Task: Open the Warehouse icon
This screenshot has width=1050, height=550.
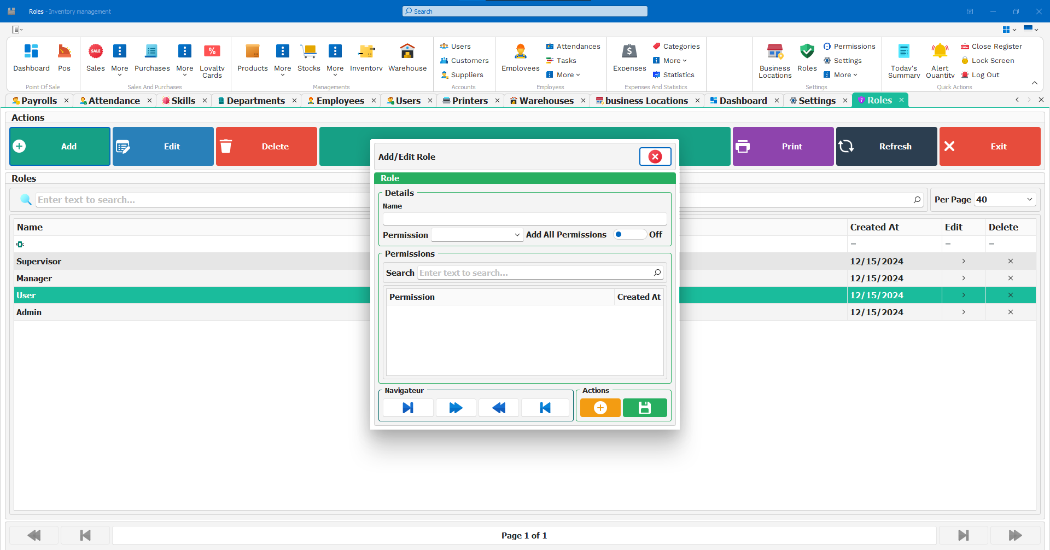Action: [407, 59]
